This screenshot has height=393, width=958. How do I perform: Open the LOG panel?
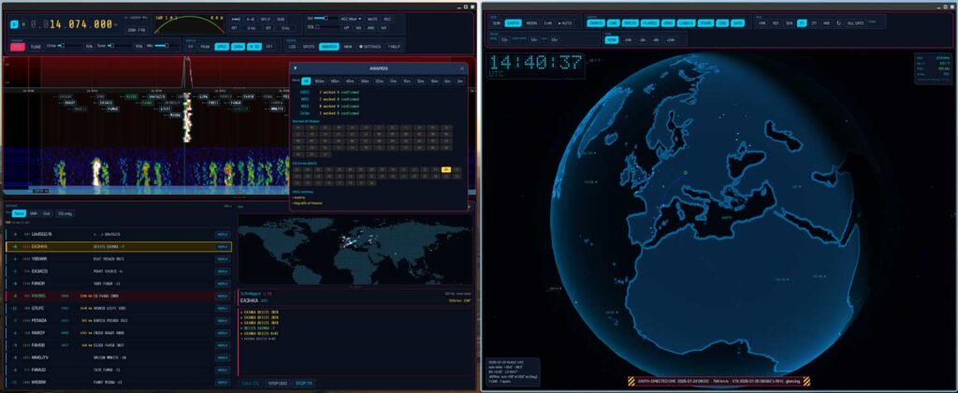point(293,47)
